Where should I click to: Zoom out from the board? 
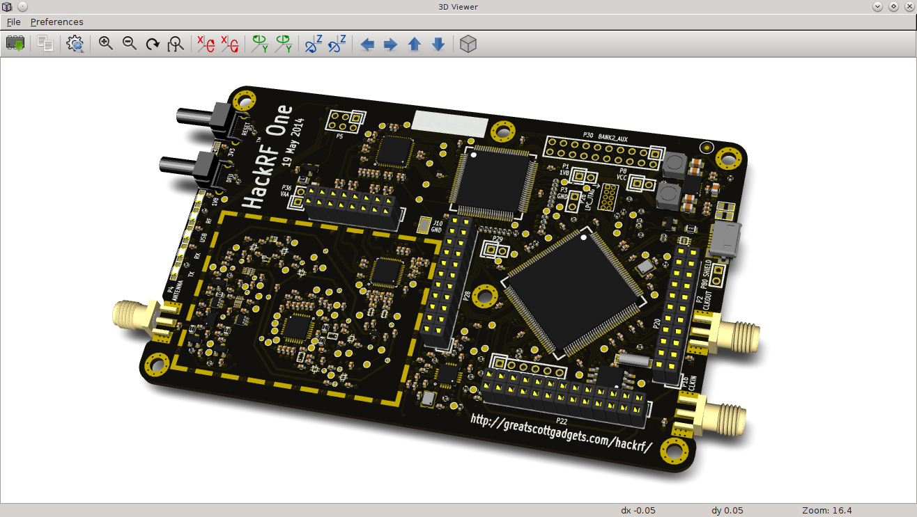click(130, 44)
